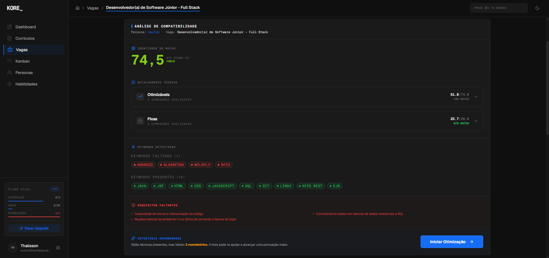Open Habilidades from sidebar
This screenshot has height=258, width=549.
(x=34, y=84)
